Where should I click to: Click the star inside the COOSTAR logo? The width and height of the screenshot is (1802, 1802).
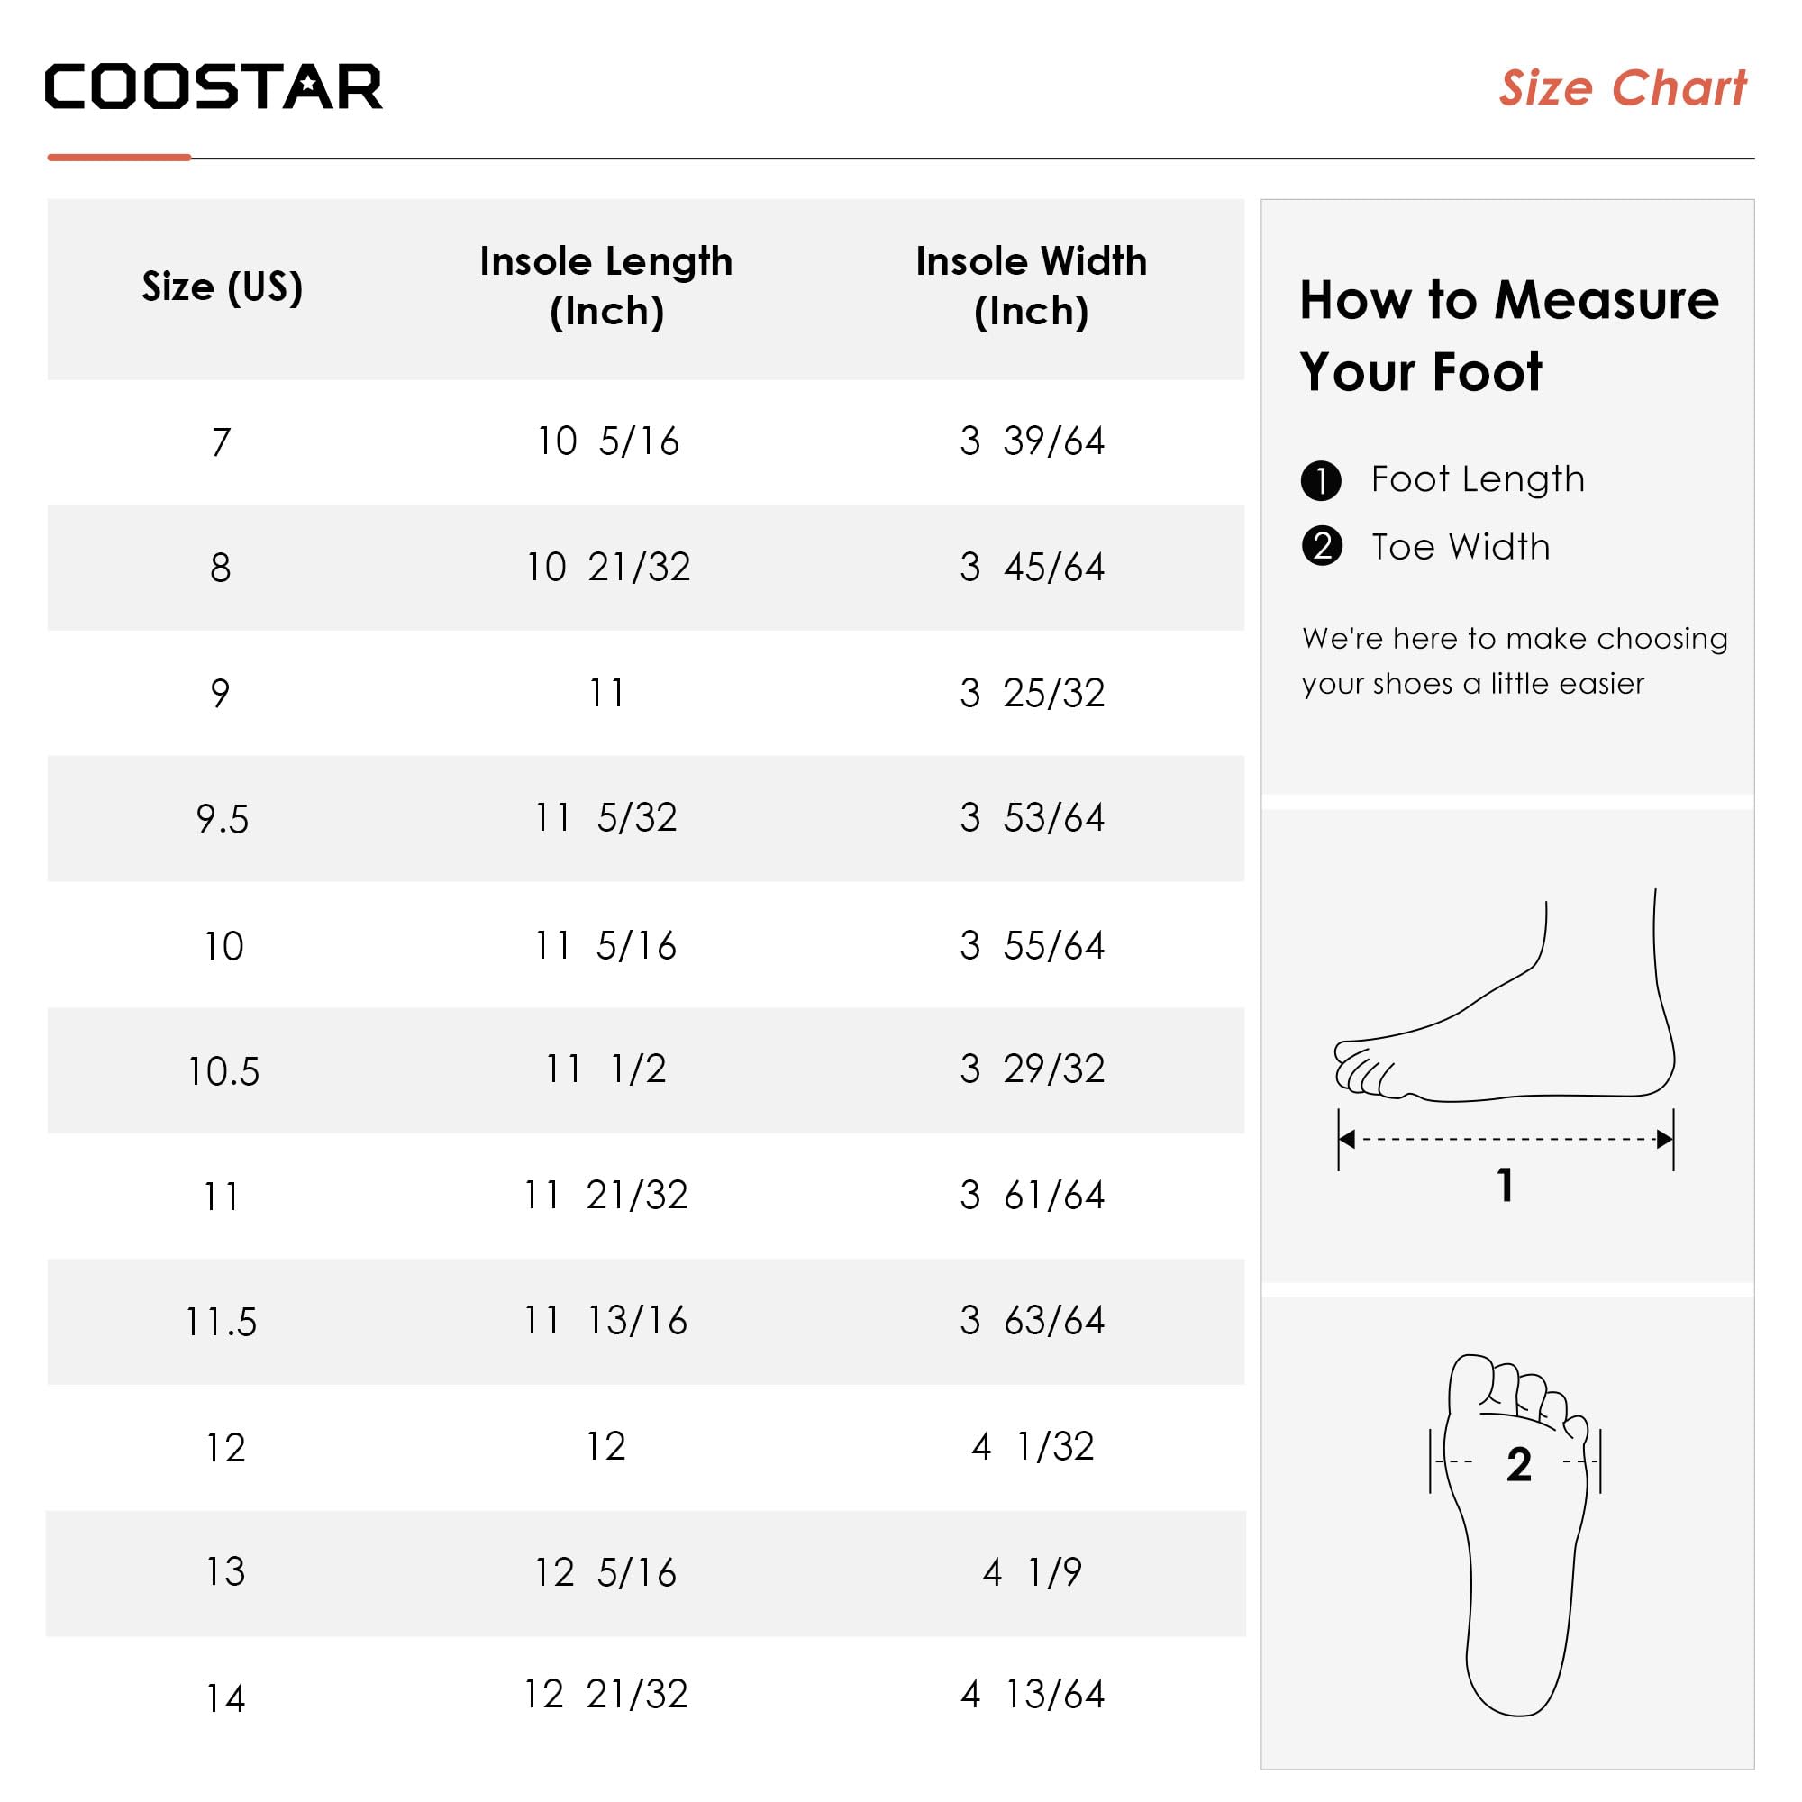tap(307, 85)
